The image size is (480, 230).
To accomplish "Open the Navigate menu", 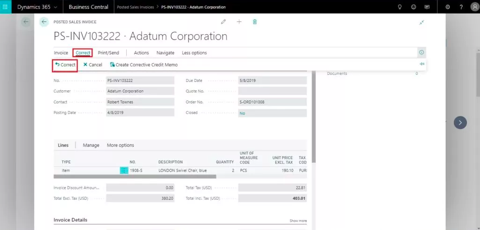I will [165, 53].
